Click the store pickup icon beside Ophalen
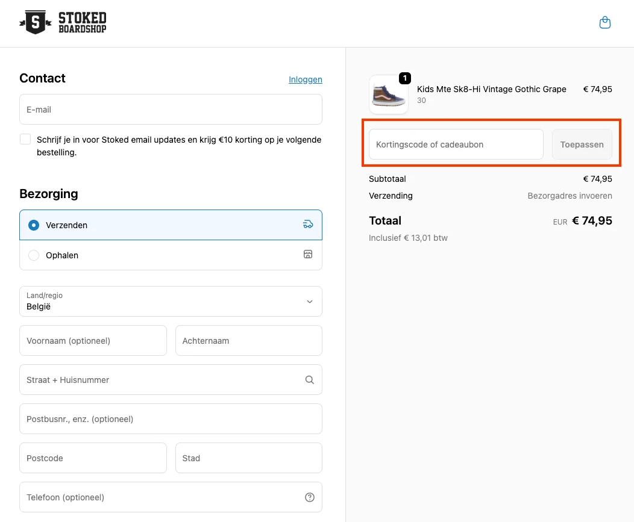 308,255
